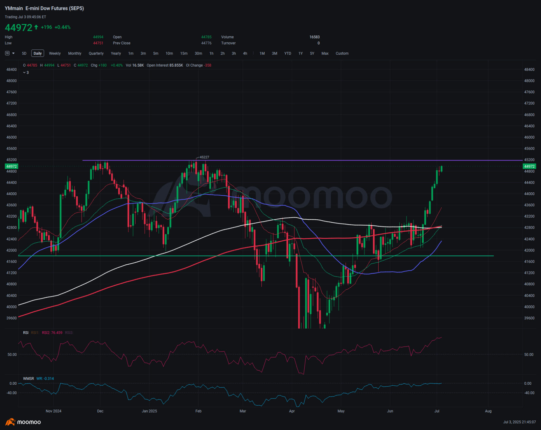Expand the collapsed indicators chevron labeled 3
The height and width of the screenshot is (430, 541).
tap(26, 73)
